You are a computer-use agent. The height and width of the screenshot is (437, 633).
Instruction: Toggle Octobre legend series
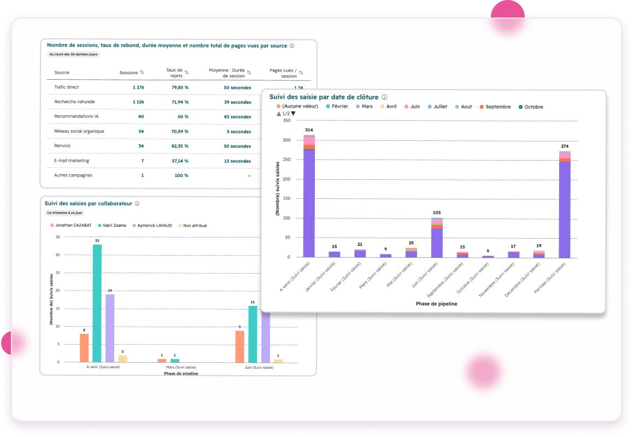530,107
